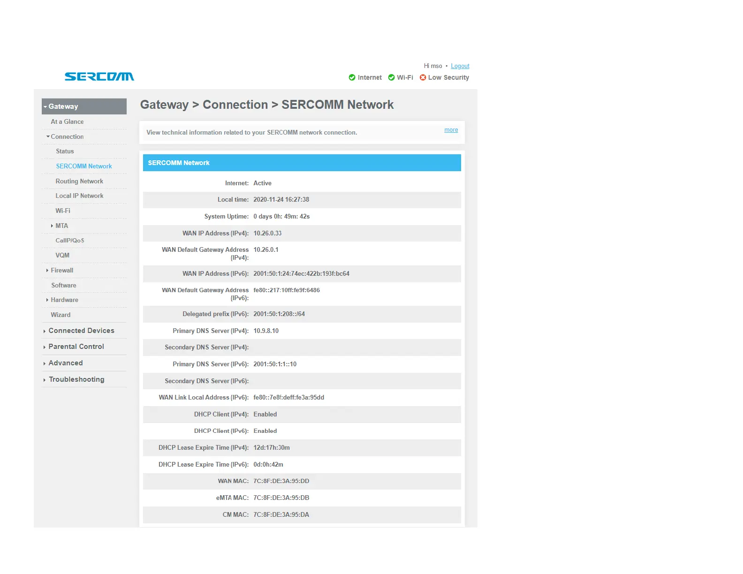Collapse the Gateway menu arrow
Screen dimensions: 743x574
(x=45, y=107)
